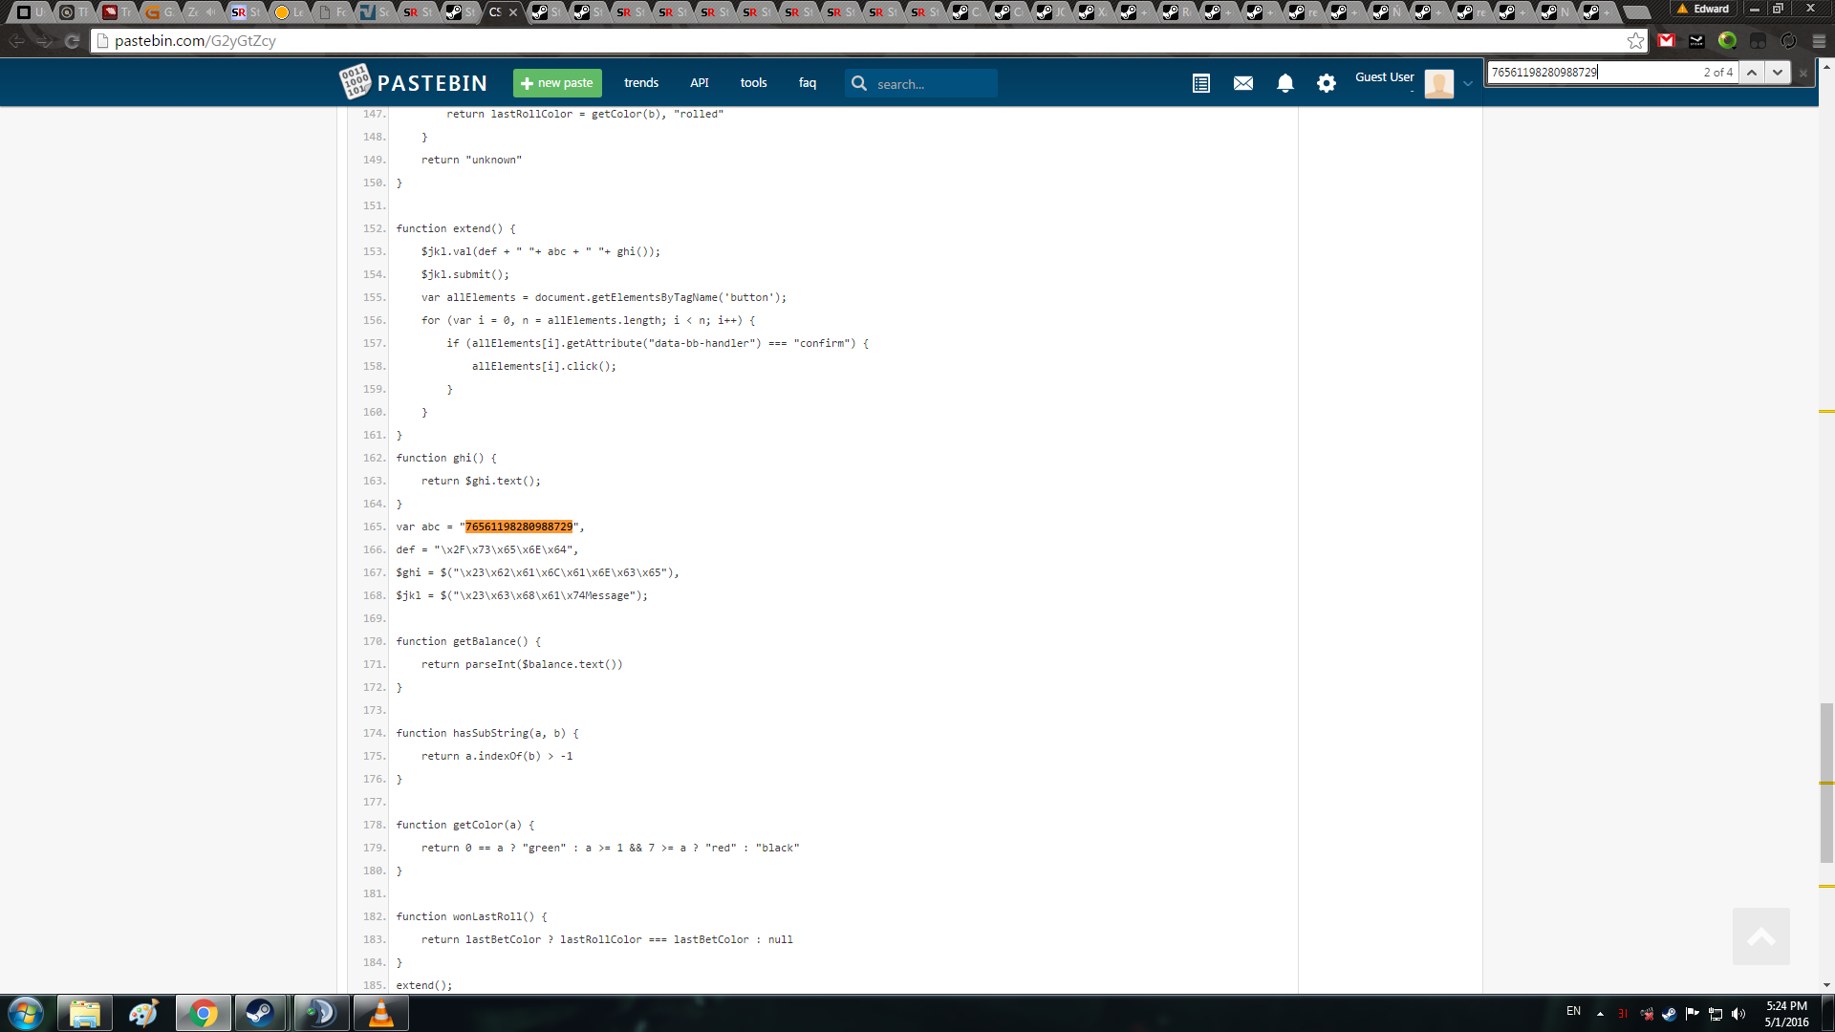
Task: Reload the page button
Action: (72, 41)
